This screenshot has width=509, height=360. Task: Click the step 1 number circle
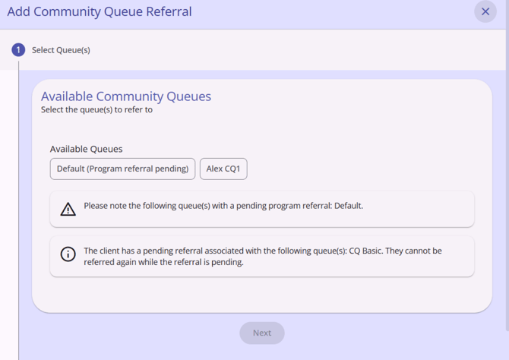pyautogui.click(x=18, y=50)
